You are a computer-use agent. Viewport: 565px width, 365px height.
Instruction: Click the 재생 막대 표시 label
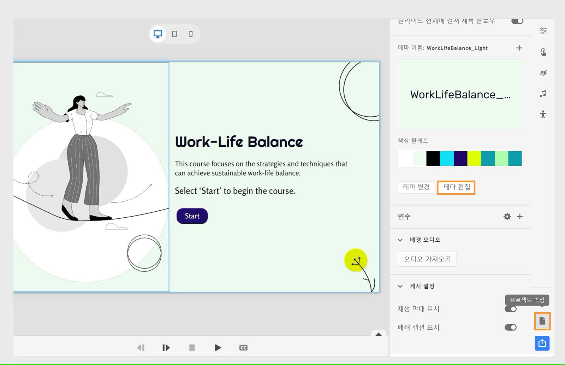click(418, 309)
